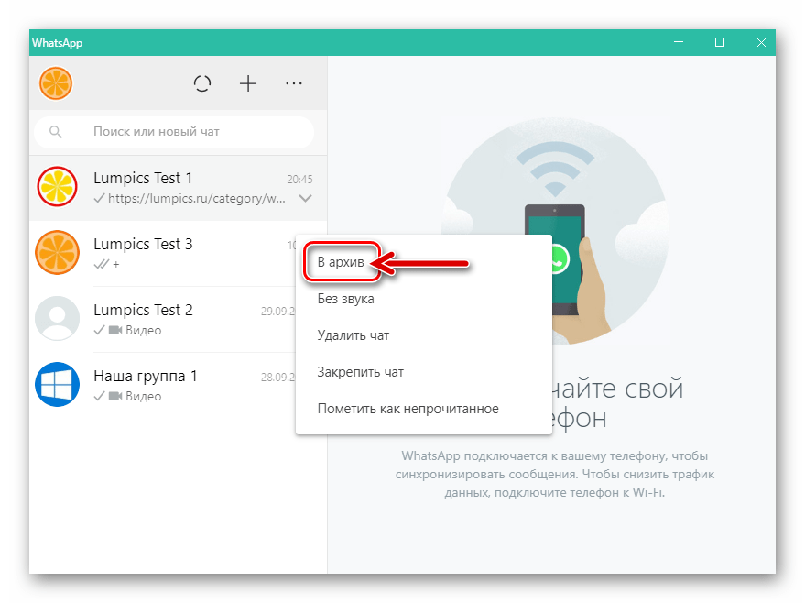The image size is (805, 603).
Task: Click Видео preview under Lumpics Test 2
Action: (x=143, y=330)
